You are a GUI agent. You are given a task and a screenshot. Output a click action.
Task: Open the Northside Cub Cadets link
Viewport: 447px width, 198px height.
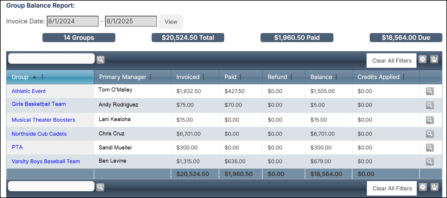point(39,134)
